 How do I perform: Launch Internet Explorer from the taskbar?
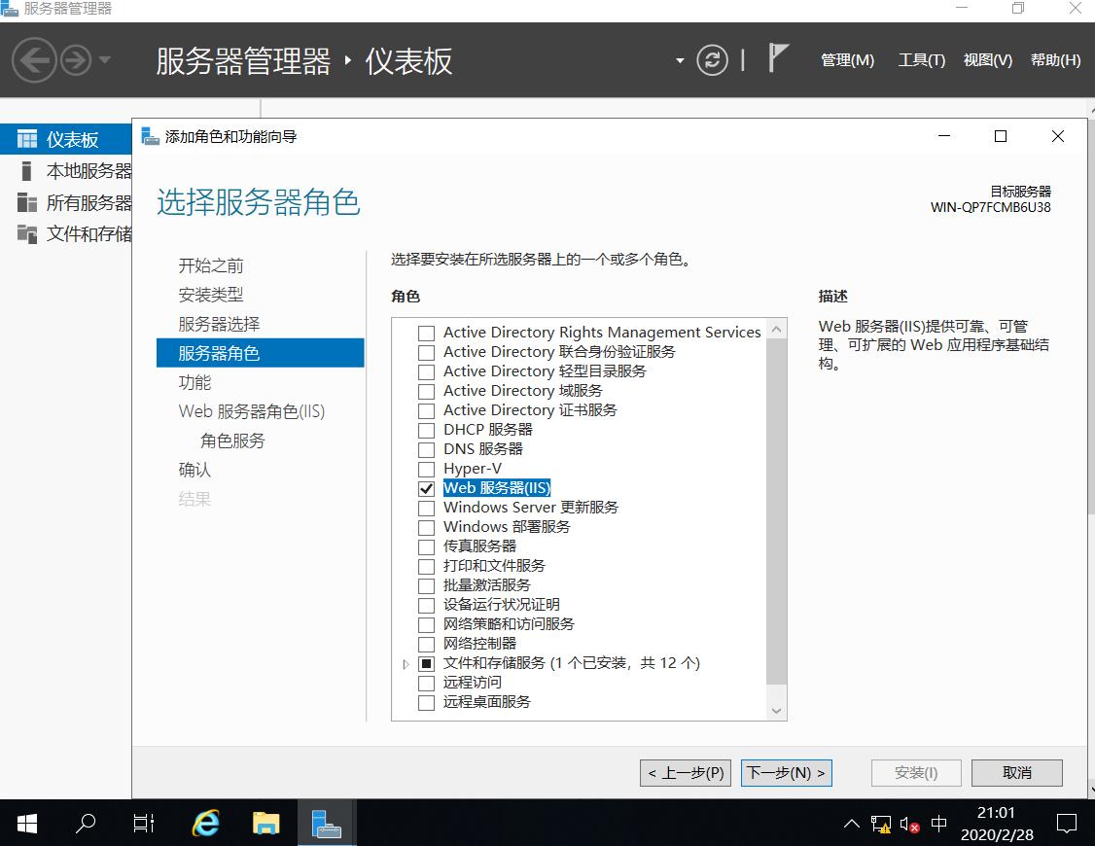[204, 823]
